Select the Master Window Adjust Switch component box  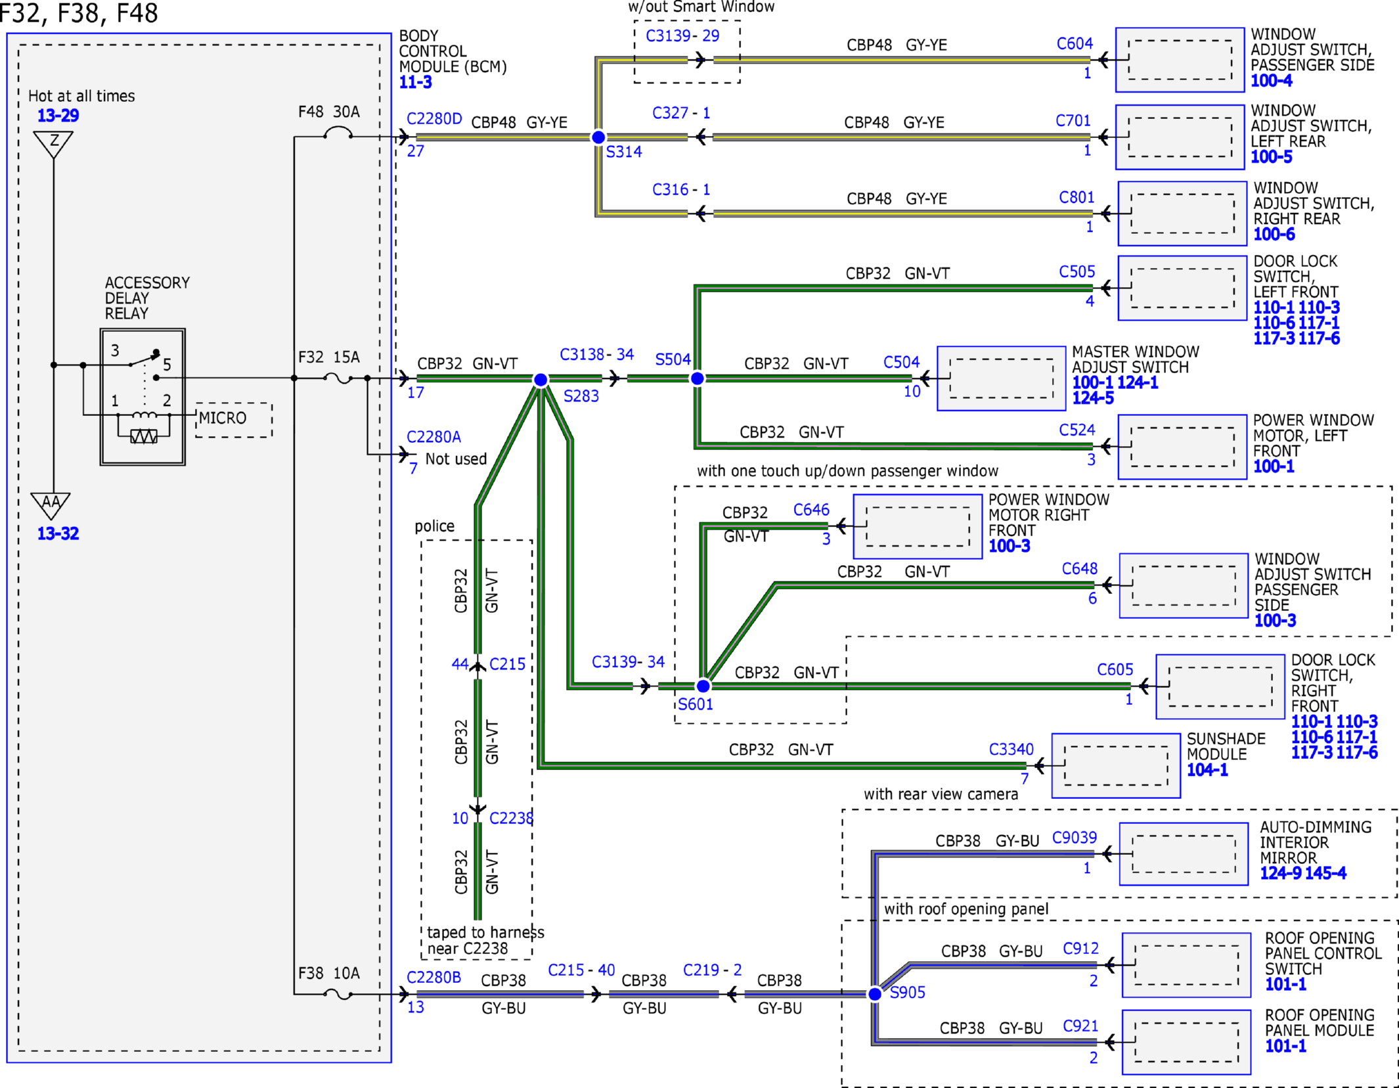1001,378
